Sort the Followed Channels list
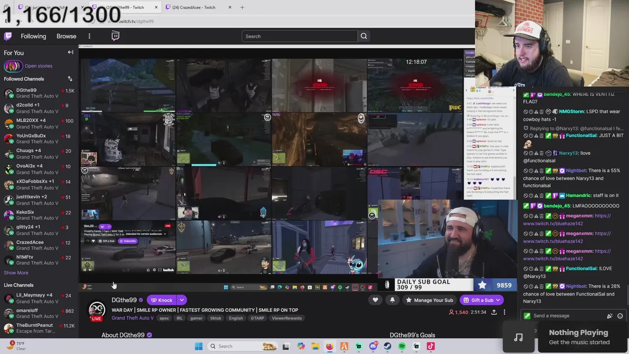Image resolution: width=629 pixels, height=354 pixels. click(70, 79)
